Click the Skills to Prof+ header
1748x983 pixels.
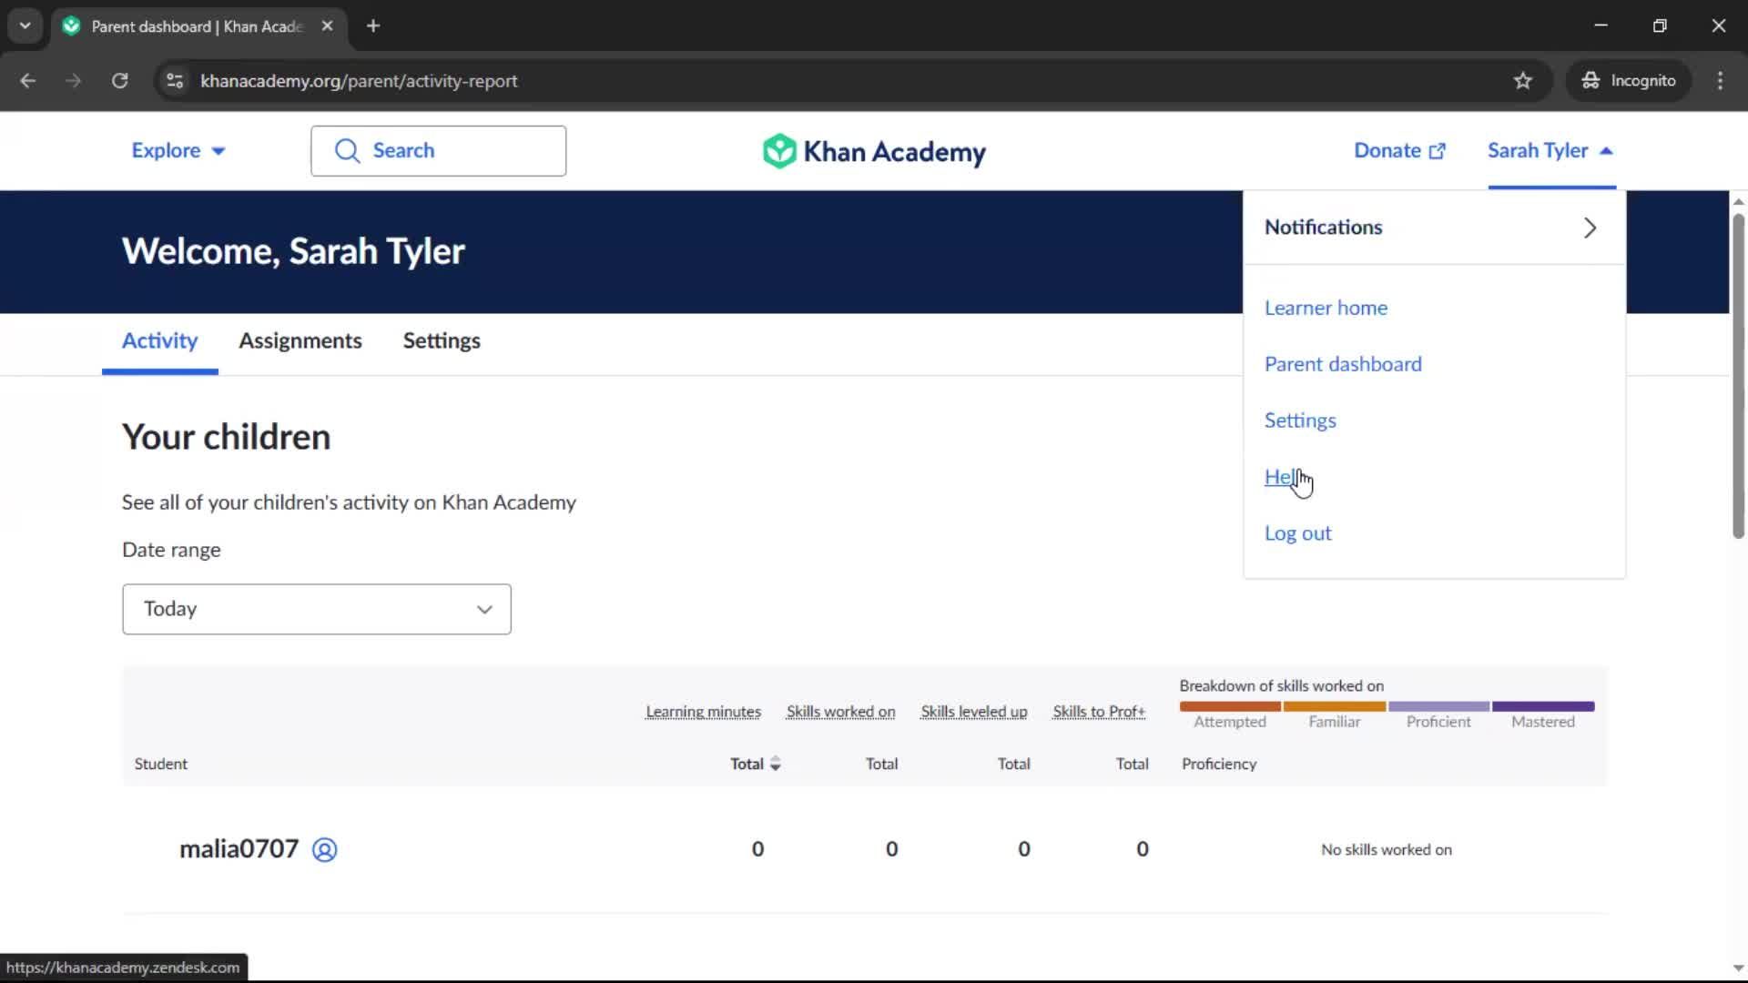click(x=1099, y=712)
